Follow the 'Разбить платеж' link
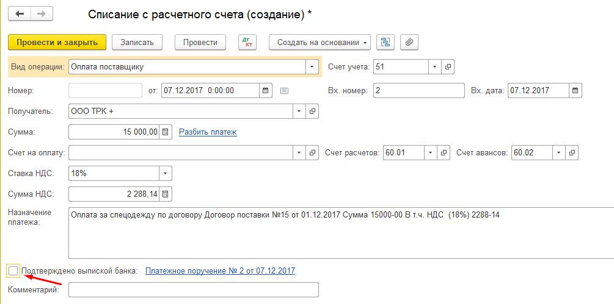 [x=208, y=132]
